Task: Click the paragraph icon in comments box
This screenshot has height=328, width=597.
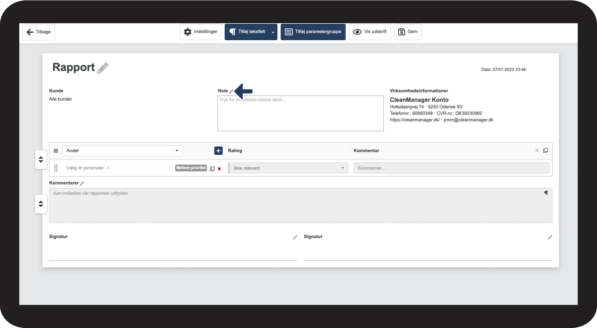Action: [546, 193]
